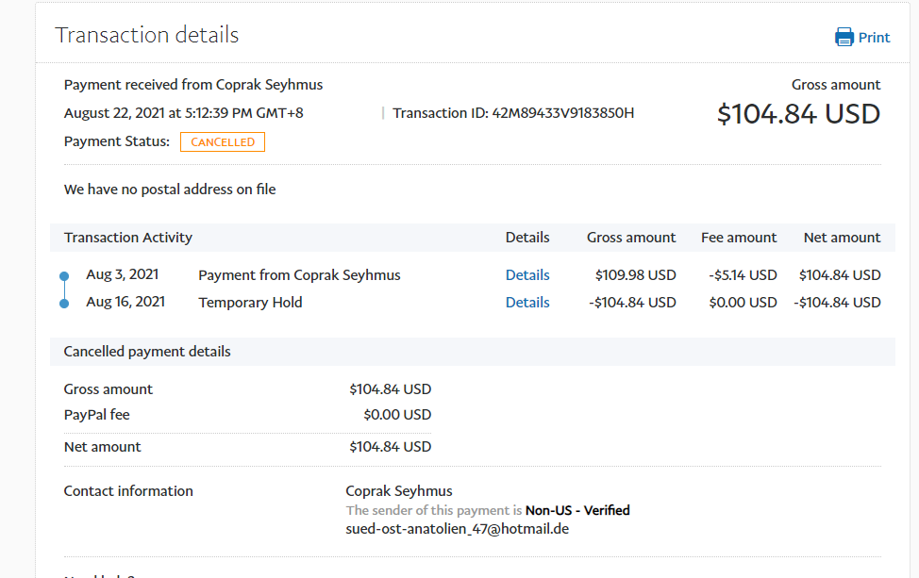This screenshot has height=578, width=919.
Task: Click the sender's hotmail.de email address
Action: (x=457, y=529)
